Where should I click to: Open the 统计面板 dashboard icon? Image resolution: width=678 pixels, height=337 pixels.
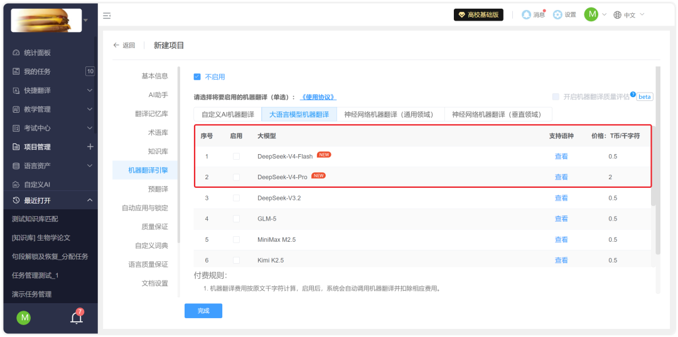click(x=16, y=53)
